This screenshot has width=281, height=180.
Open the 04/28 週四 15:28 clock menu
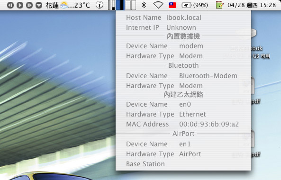point(252,5)
